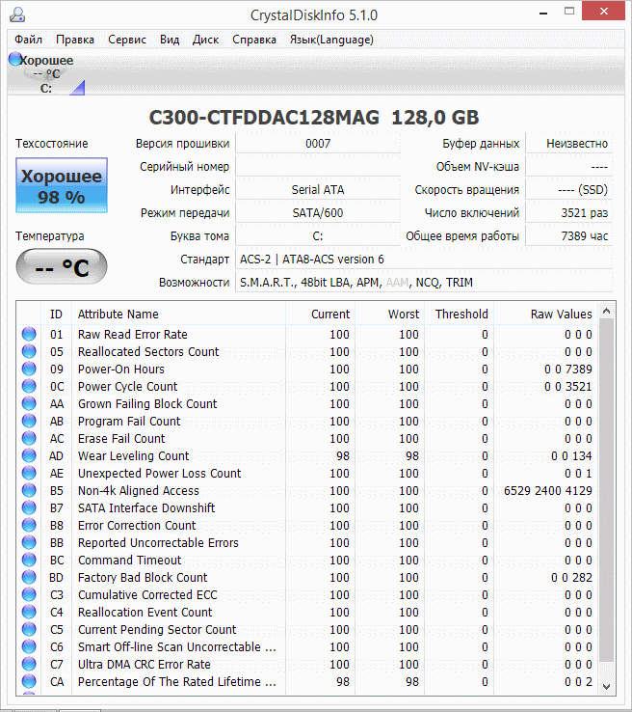Click the status orb for Current Pending Sector Count

coord(29,629)
